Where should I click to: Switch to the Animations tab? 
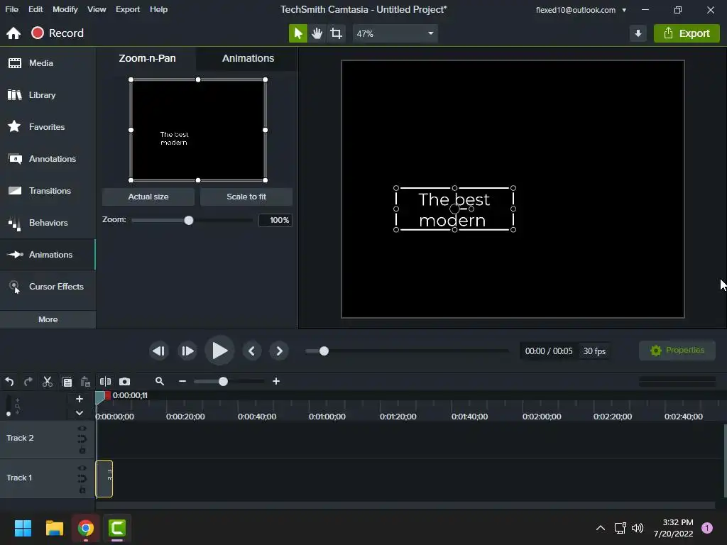point(248,58)
